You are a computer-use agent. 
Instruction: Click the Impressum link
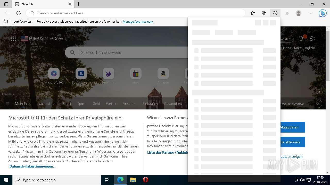tap(9, 94)
